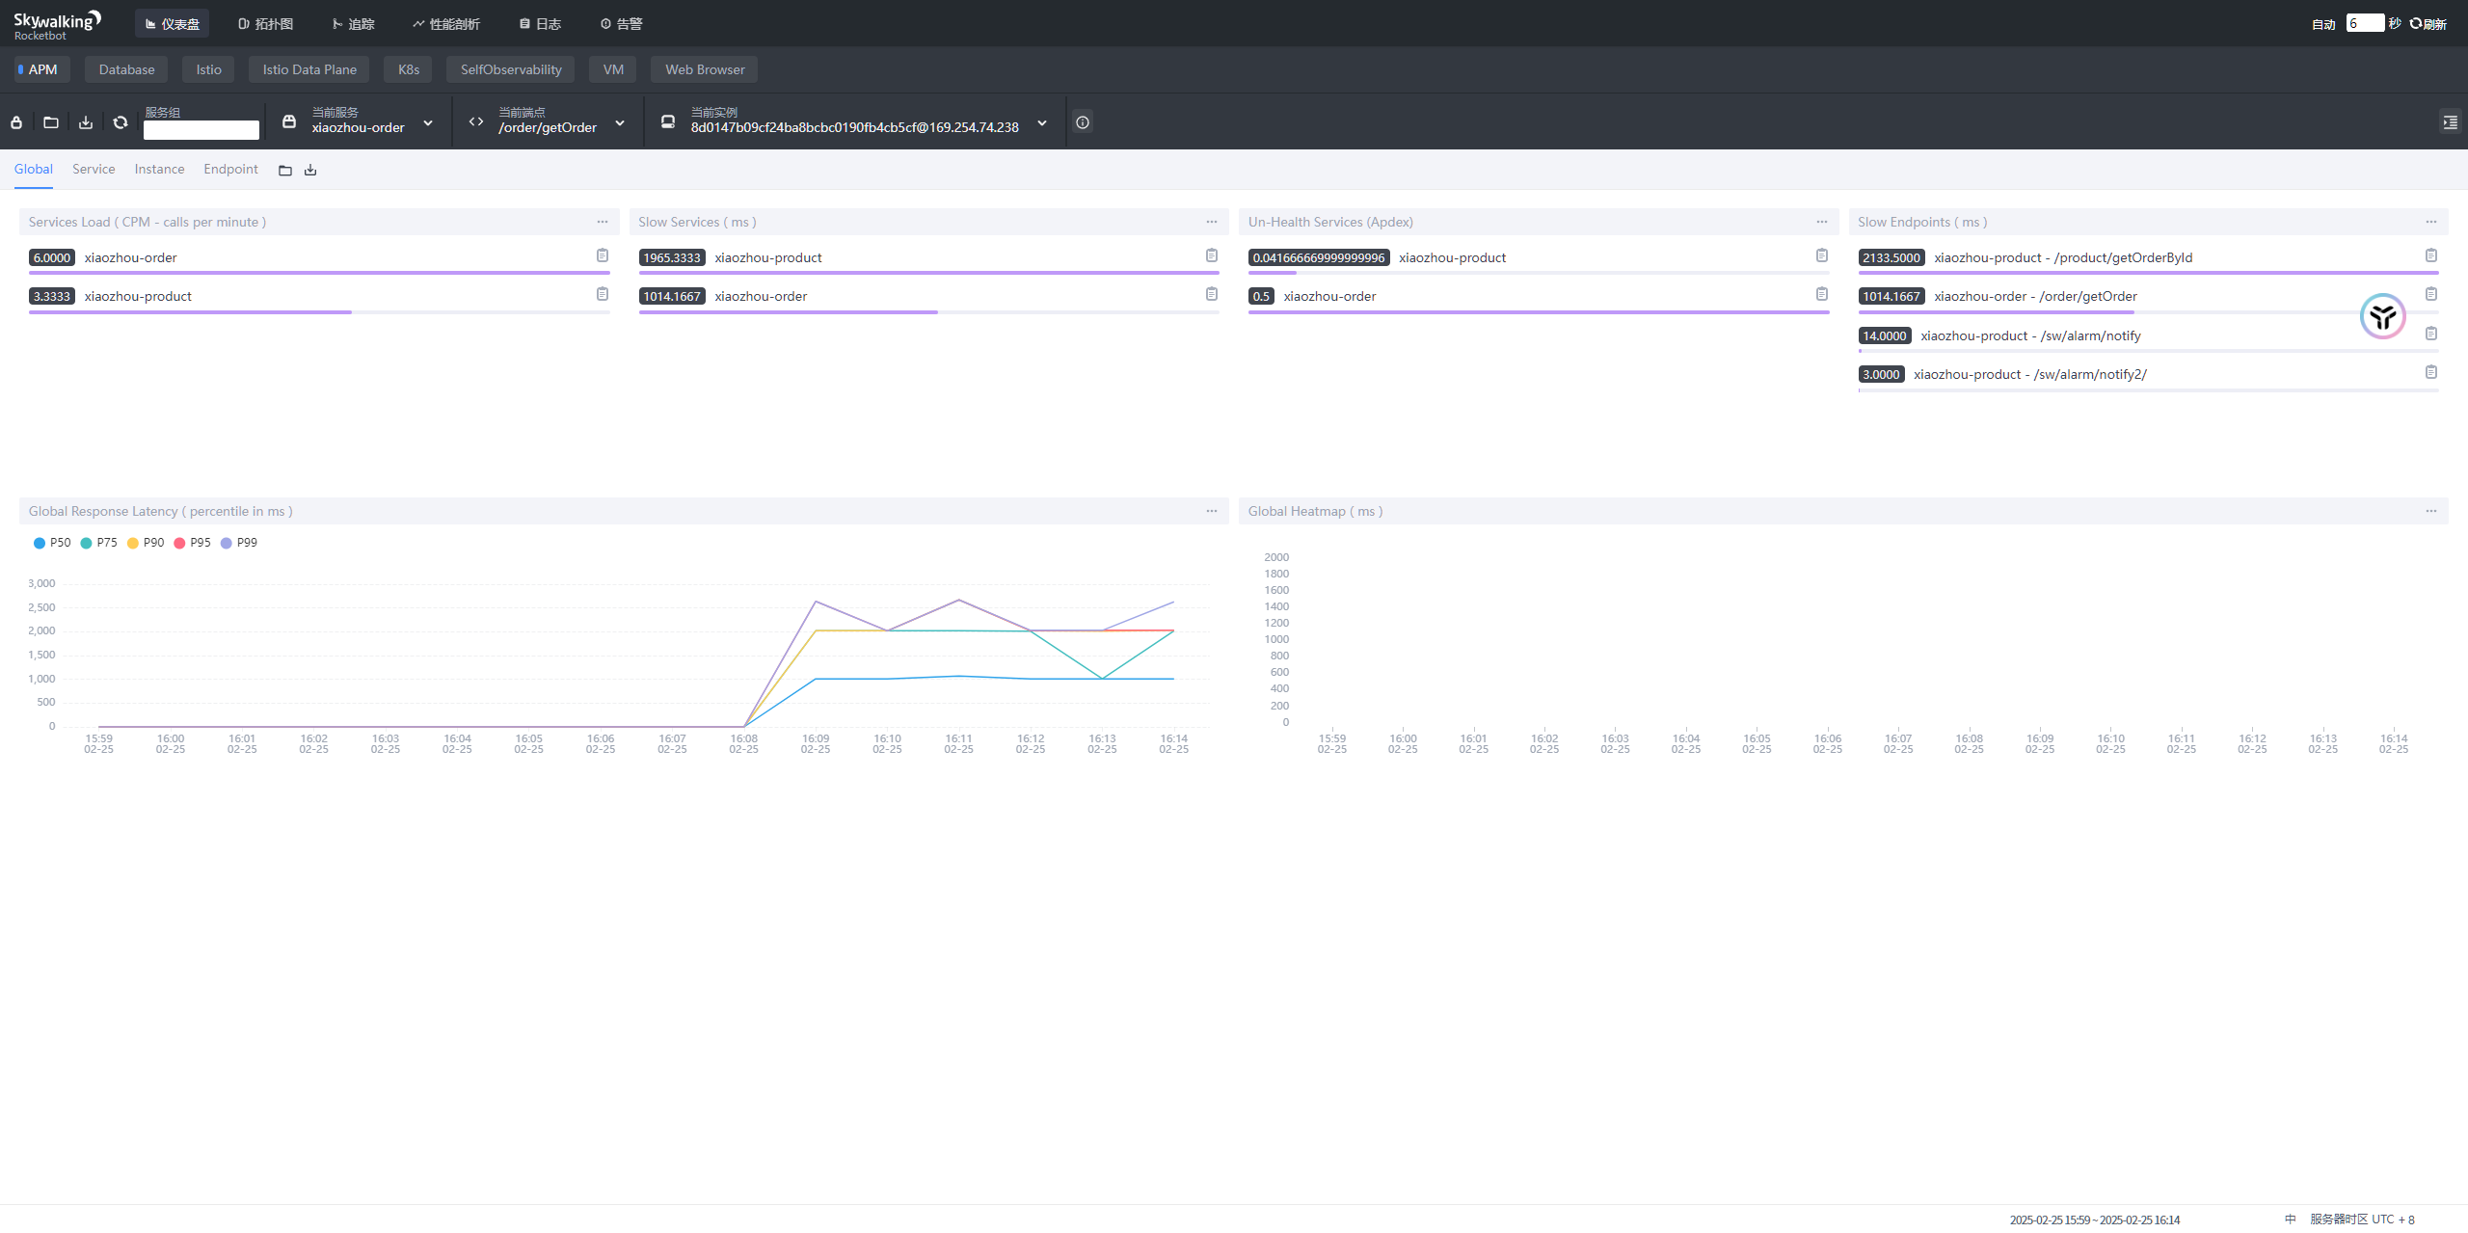Open Slow Endpoints panel more menu
Viewport: 2468px width, 1233px height.
2431,222
